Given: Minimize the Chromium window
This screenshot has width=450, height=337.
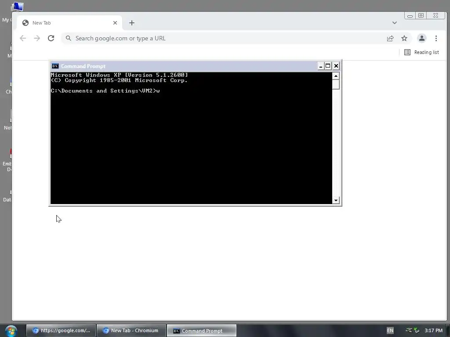Looking at the screenshot, I should click(x=410, y=16).
